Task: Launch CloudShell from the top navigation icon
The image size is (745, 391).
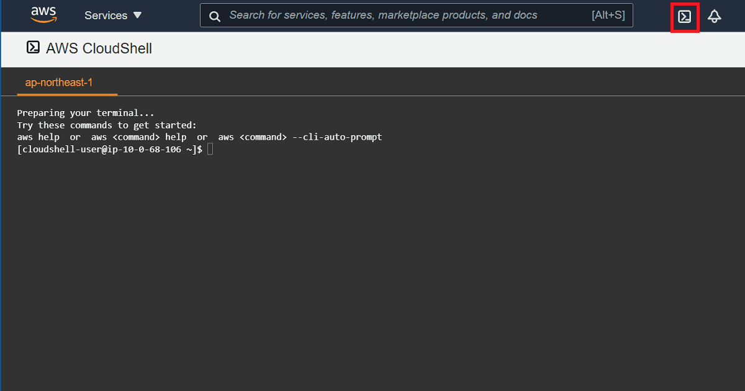Action: coord(685,17)
